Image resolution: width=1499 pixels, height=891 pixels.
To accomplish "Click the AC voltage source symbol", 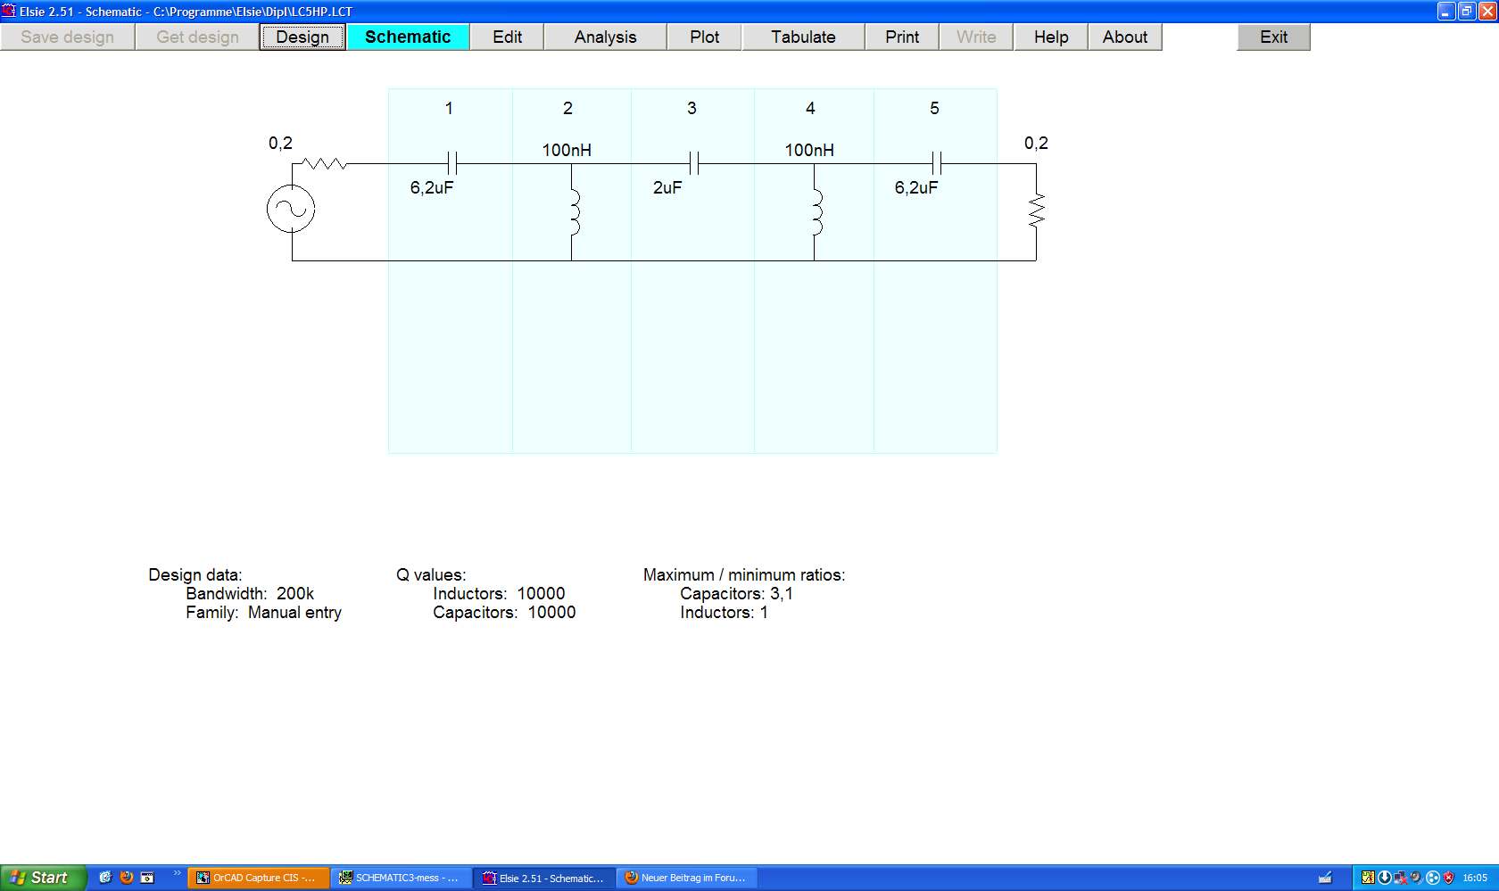I will tap(291, 209).
